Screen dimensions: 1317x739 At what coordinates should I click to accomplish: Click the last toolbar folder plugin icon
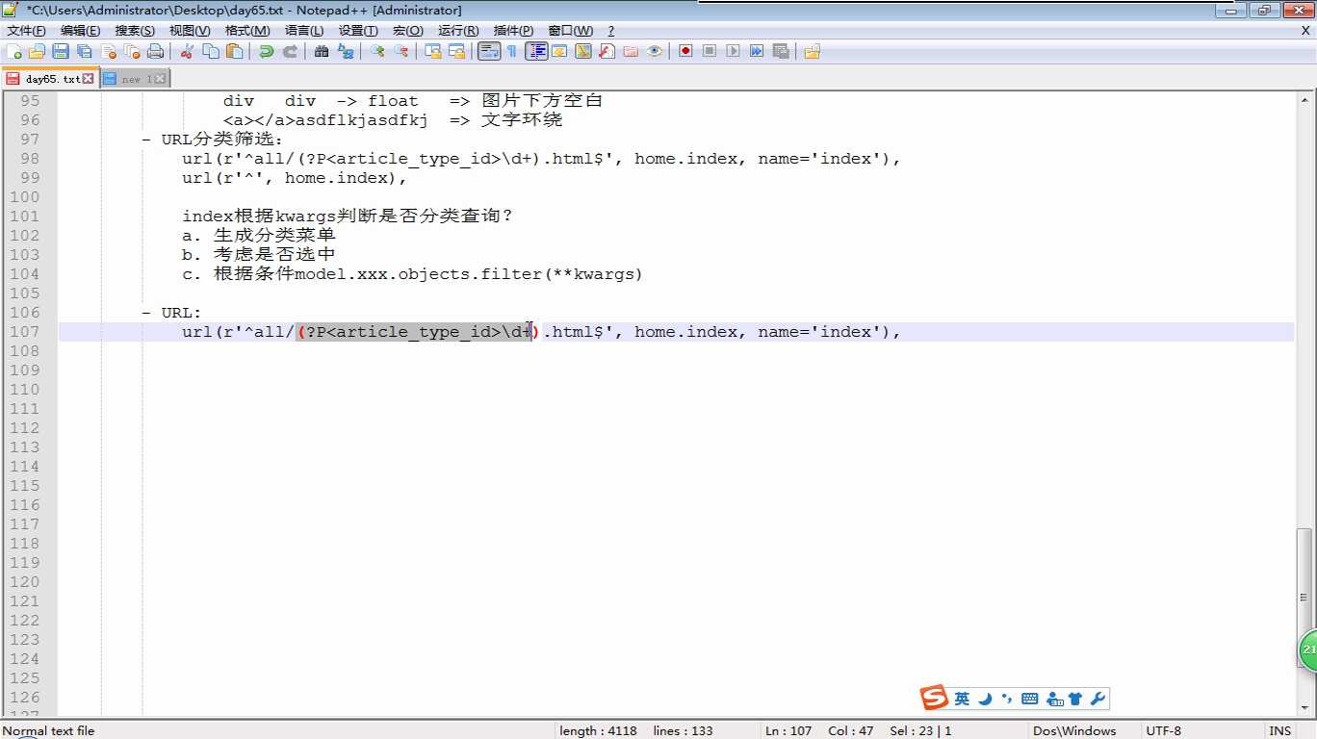pos(812,51)
